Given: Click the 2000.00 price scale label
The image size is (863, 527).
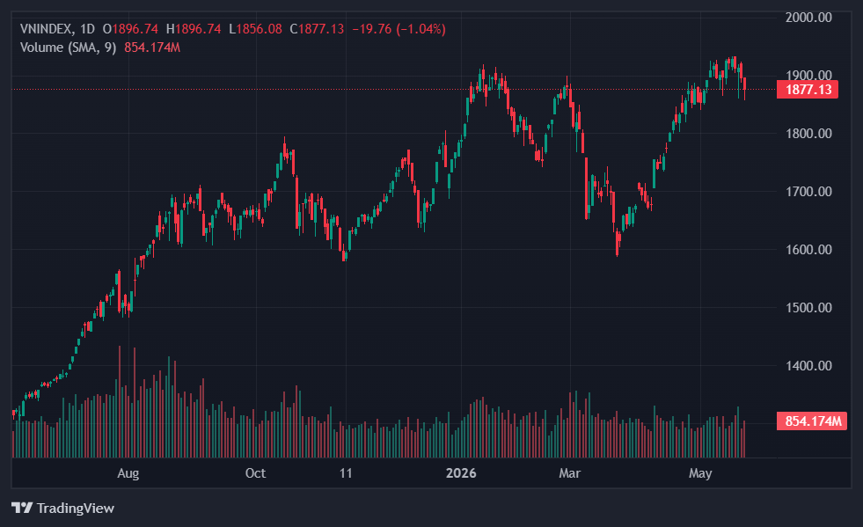Looking at the screenshot, I should pos(808,17).
